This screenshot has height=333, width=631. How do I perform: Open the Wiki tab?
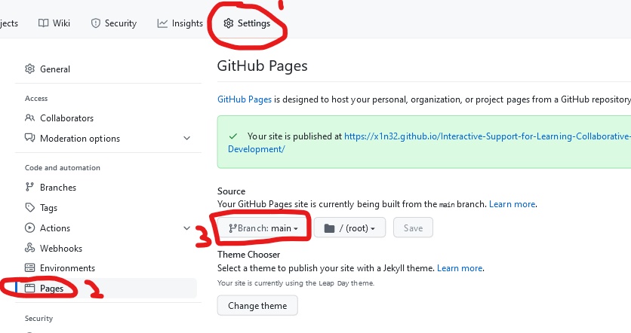point(54,23)
